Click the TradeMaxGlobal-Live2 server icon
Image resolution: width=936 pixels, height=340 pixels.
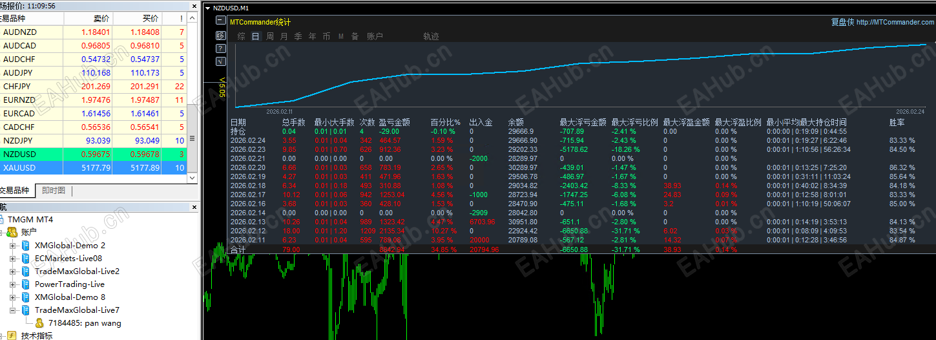click(x=26, y=271)
